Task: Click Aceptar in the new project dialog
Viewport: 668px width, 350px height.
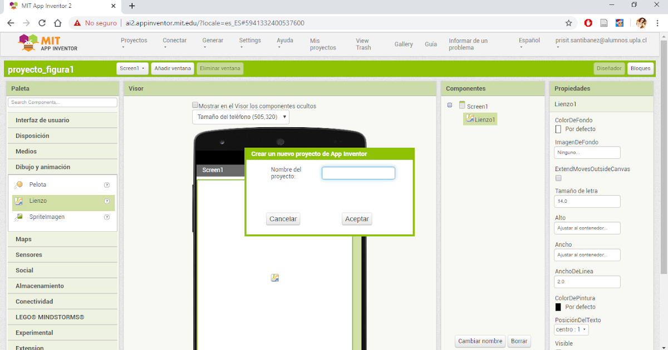Action: click(356, 218)
